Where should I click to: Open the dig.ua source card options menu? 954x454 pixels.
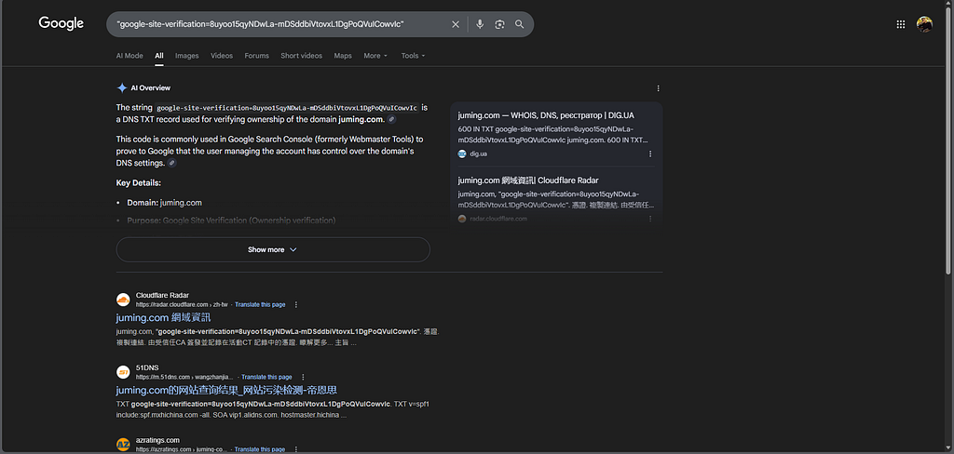coord(649,154)
